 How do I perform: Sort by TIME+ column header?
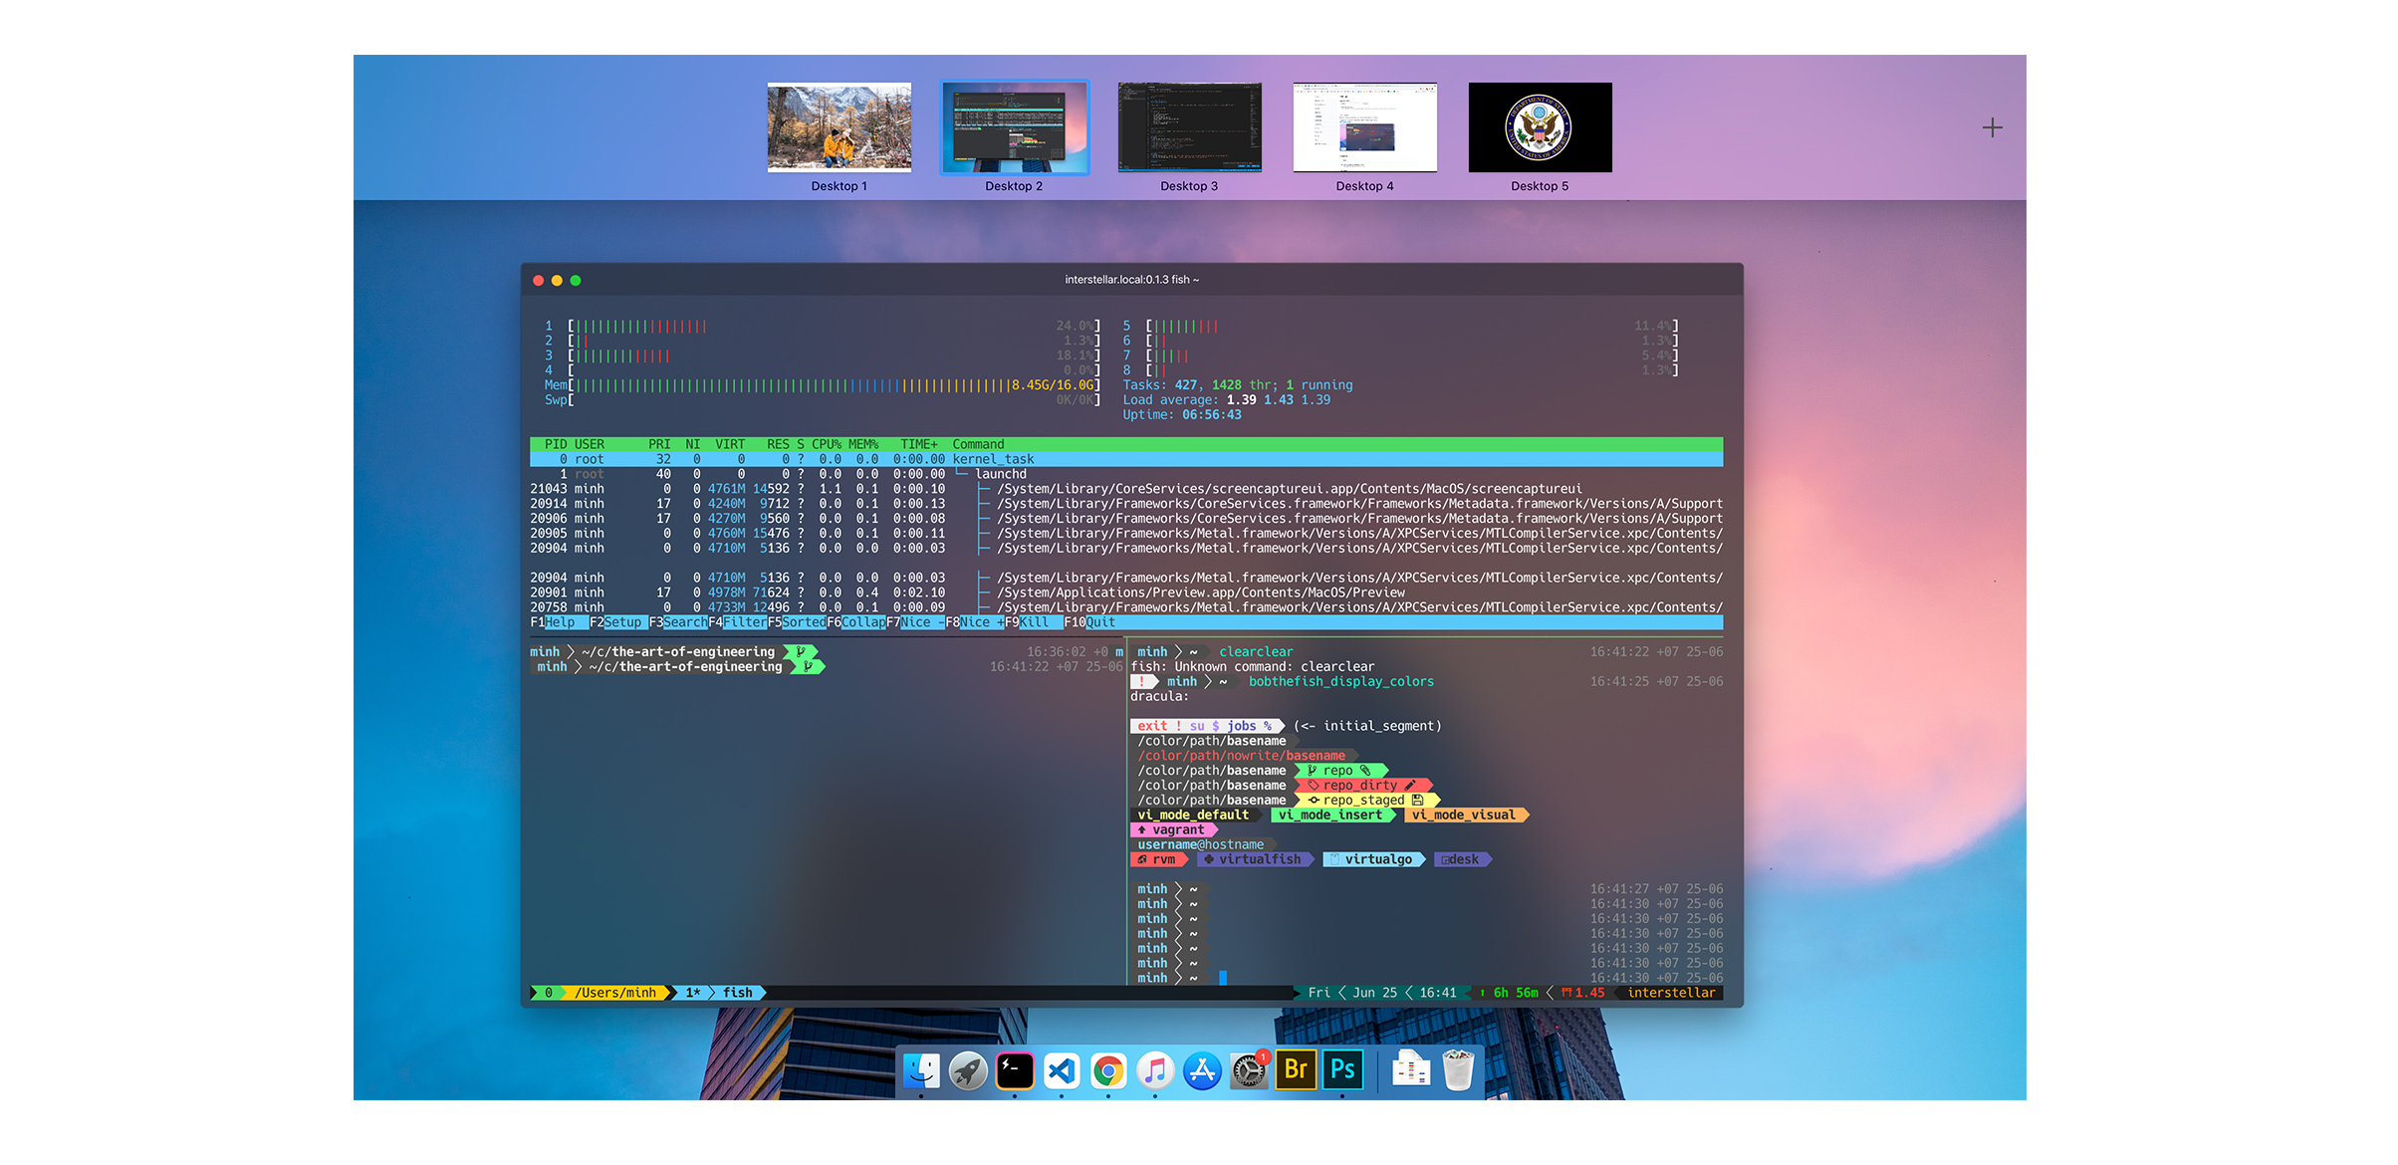919,444
